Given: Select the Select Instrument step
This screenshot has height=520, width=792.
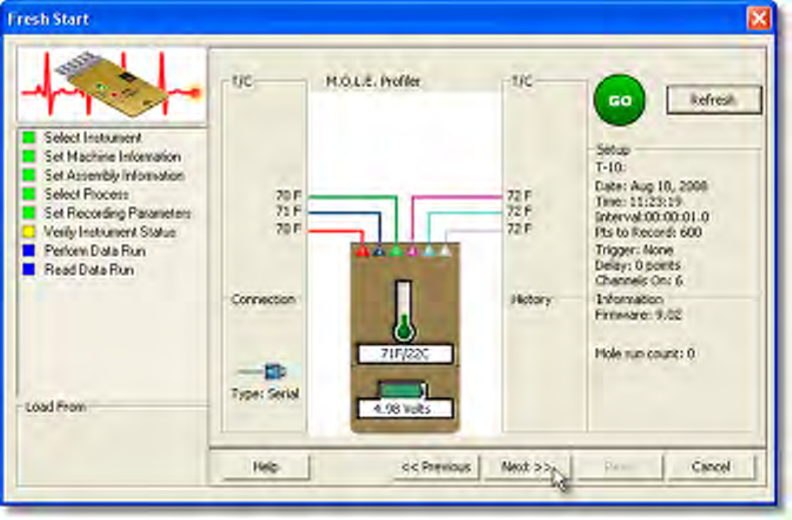Looking at the screenshot, I should pos(93,137).
